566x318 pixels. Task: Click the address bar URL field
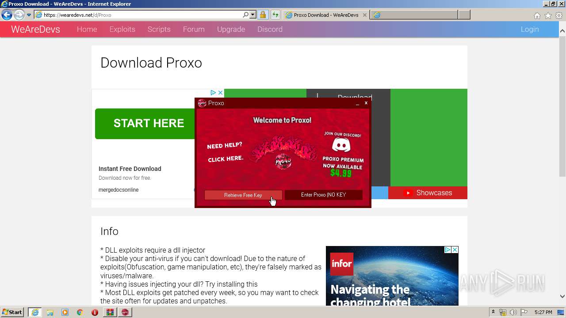tap(141, 15)
